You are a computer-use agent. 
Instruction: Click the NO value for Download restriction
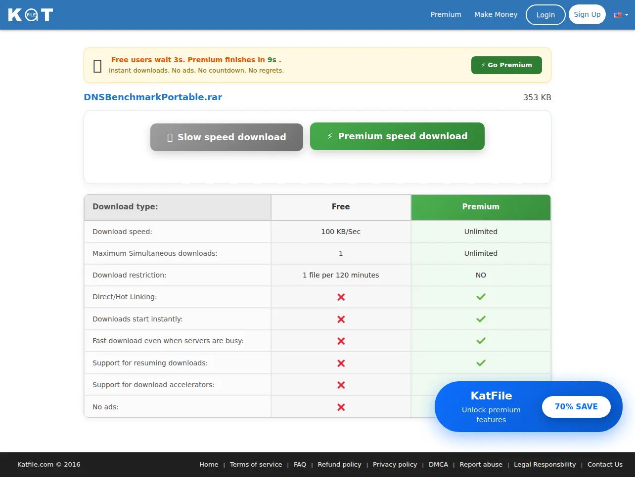481,275
